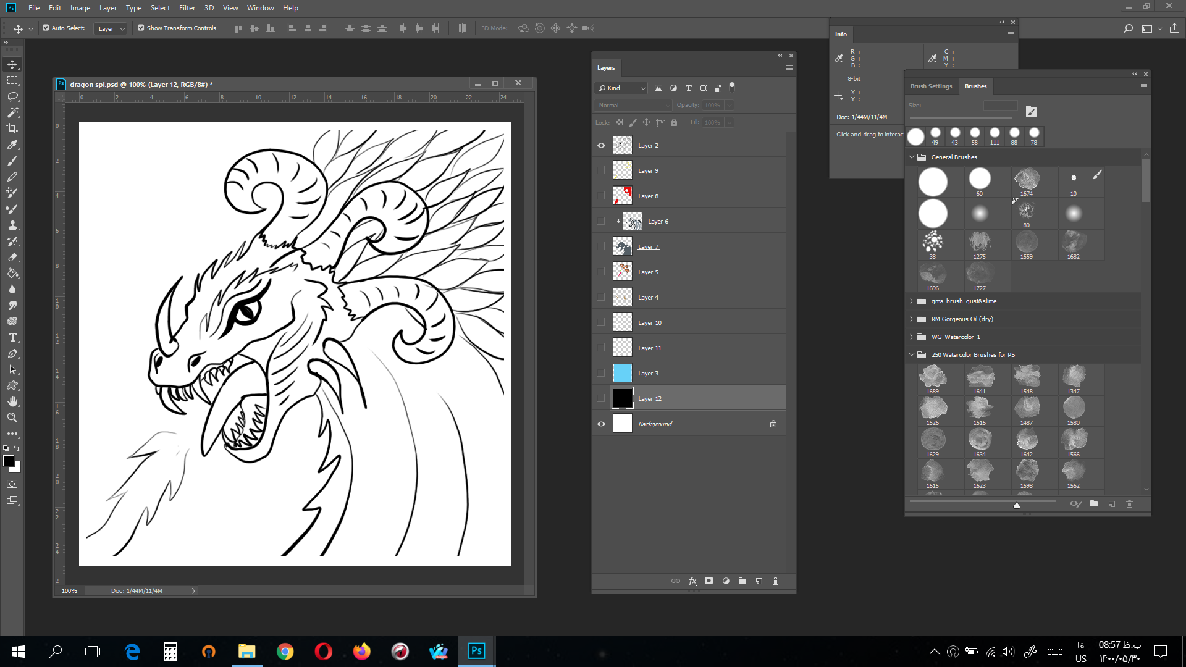Create a new group folder in Layers panel
The height and width of the screenshot is (667, 1186).
click(x=742, y=581)
